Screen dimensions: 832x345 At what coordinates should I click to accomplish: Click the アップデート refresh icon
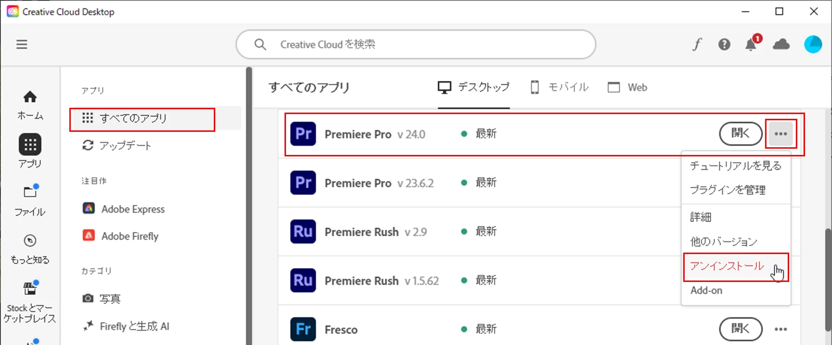88,145
